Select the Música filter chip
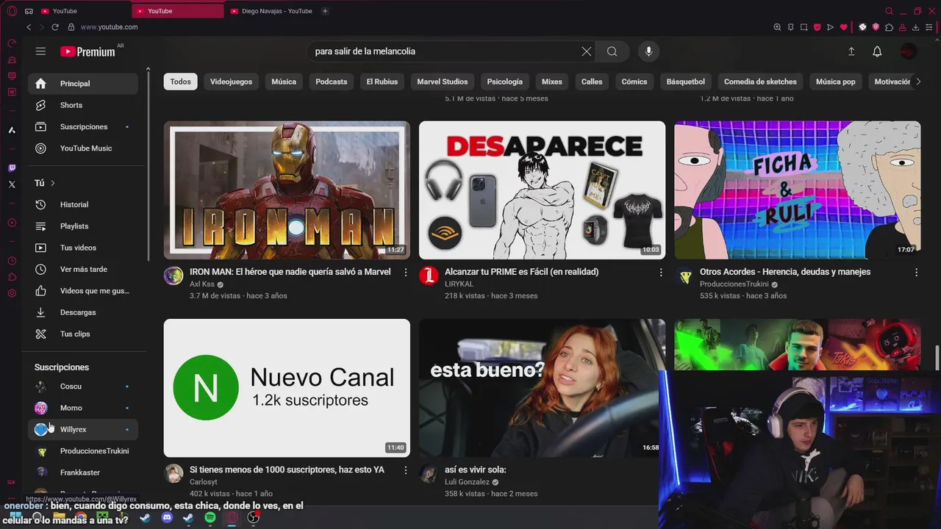941x529 pixels. [x=284, y=82]
